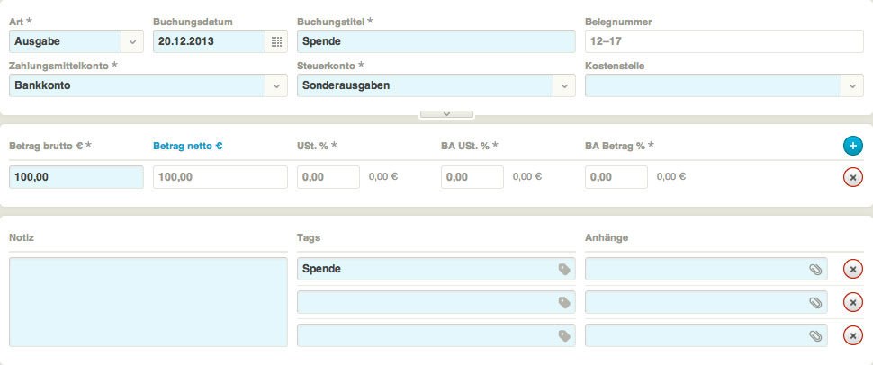The image size is (873, 365).
Task: Click the second Anhänge attachment field
Action: 706,302
